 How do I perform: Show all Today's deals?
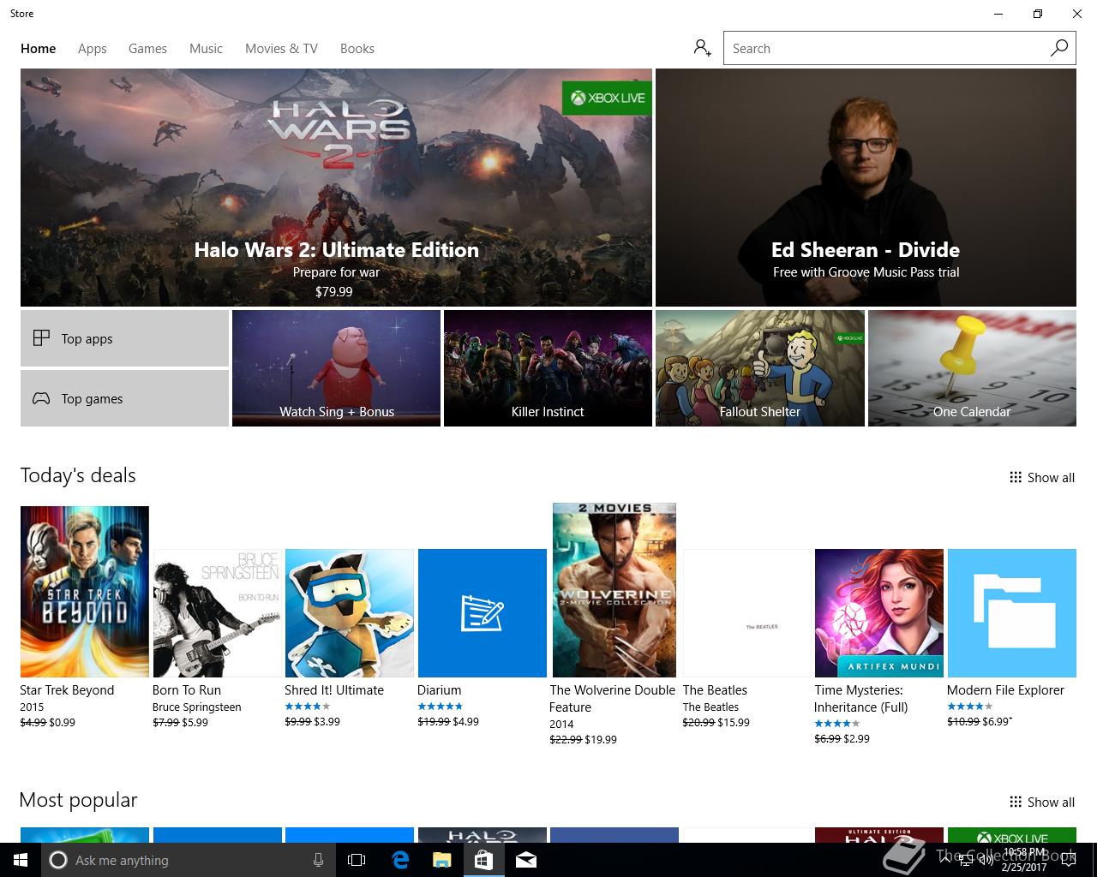tap(1042, 477)
